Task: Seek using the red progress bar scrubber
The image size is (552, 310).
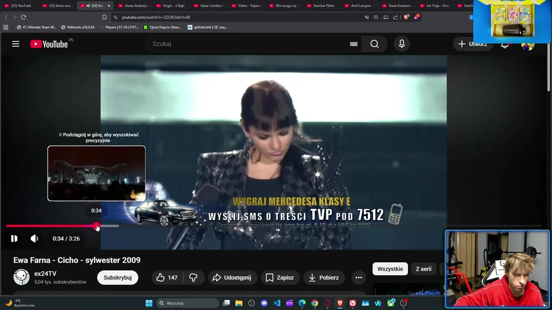Action: tap(97, 226)
